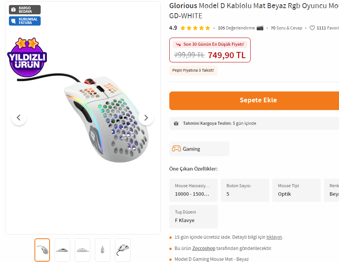Open the 105 Değerlendirme reviews link
The image size is (339, 262).
coord(236,28)
